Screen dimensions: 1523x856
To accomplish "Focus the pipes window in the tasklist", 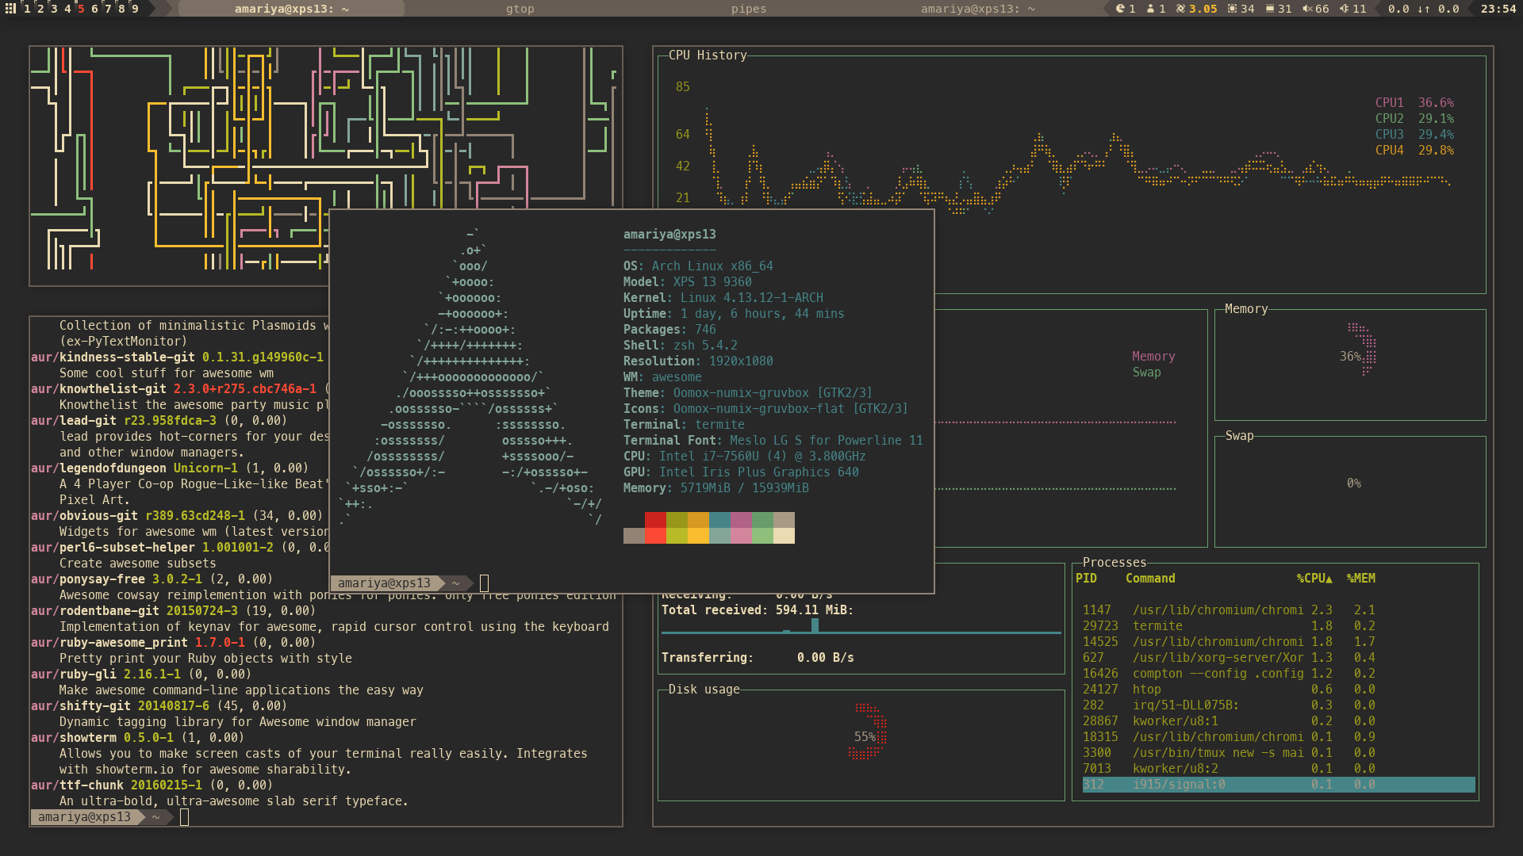I will pyautogui.click(x=748, y=9).
